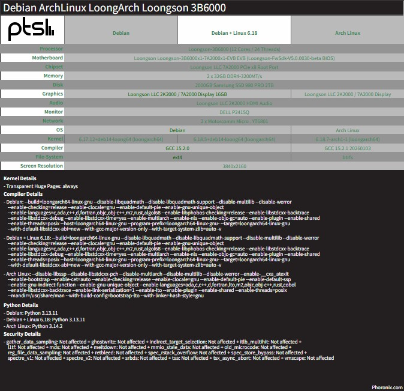404x391 pixels.
Task: Click the PTS logo icon
Action: tap(31, 29)
